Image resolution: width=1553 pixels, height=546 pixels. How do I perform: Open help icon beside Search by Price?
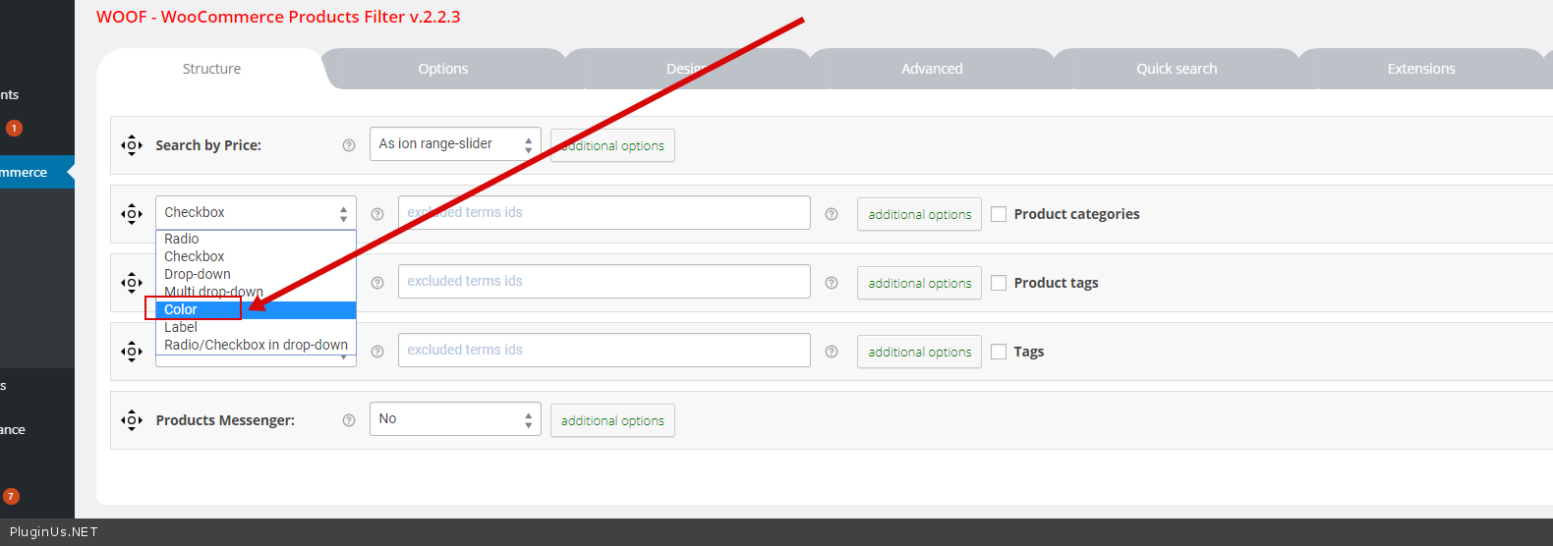(x=348, y=145)
